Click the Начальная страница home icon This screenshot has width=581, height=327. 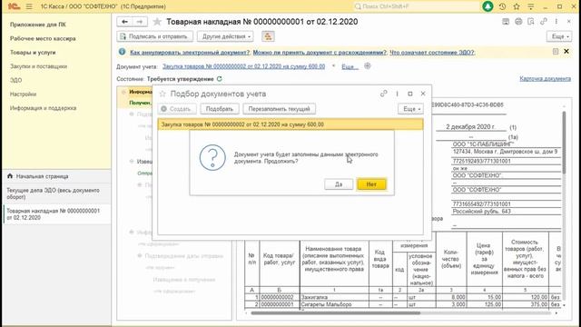(10, 176)
